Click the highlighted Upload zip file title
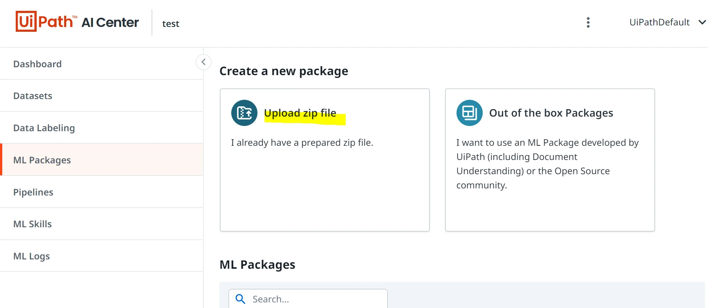The height and width of the screenshot is (308, 708). [300, 113]
